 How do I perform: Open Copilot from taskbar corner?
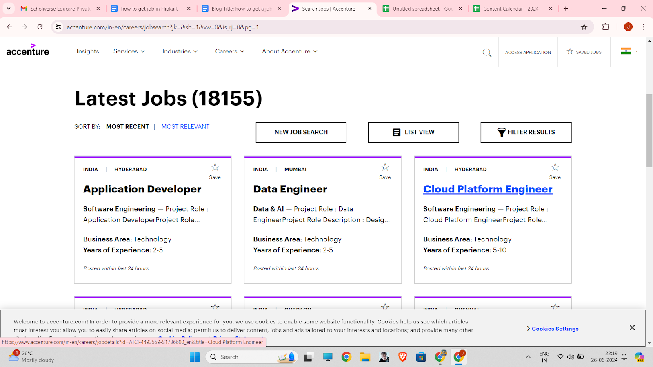tap(640, 357)
